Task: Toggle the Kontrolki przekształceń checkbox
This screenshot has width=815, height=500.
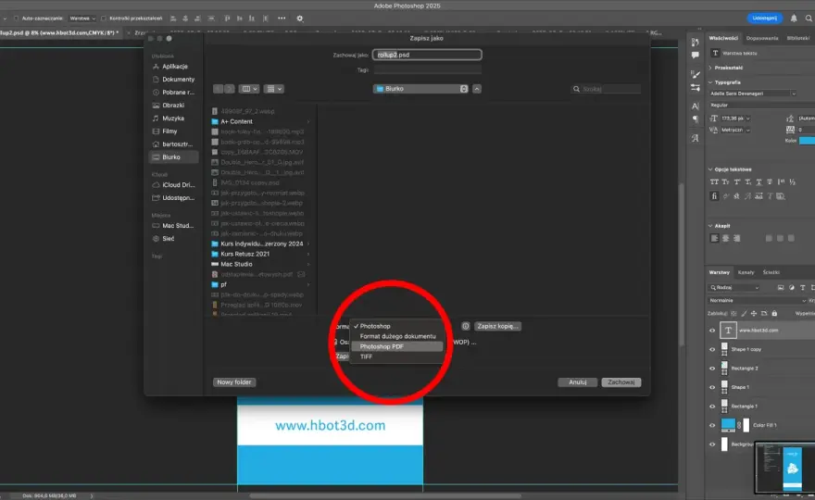Action: [104, 19]
